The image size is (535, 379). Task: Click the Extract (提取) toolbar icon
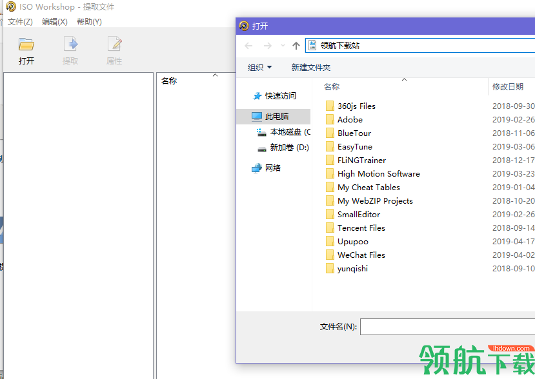click(x=70, y=44)
